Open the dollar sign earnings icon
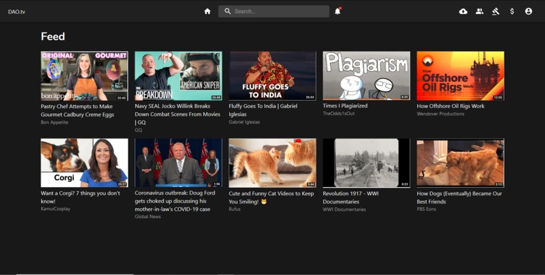 point(512,11)
